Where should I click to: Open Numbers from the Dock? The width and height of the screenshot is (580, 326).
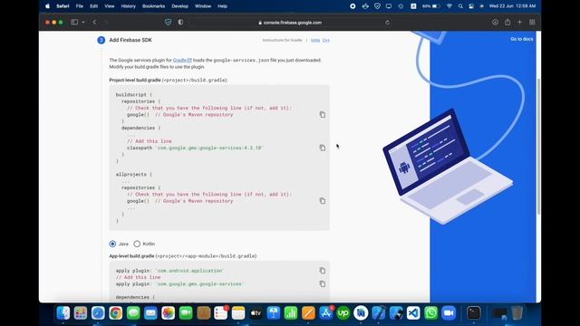point(291,313)
